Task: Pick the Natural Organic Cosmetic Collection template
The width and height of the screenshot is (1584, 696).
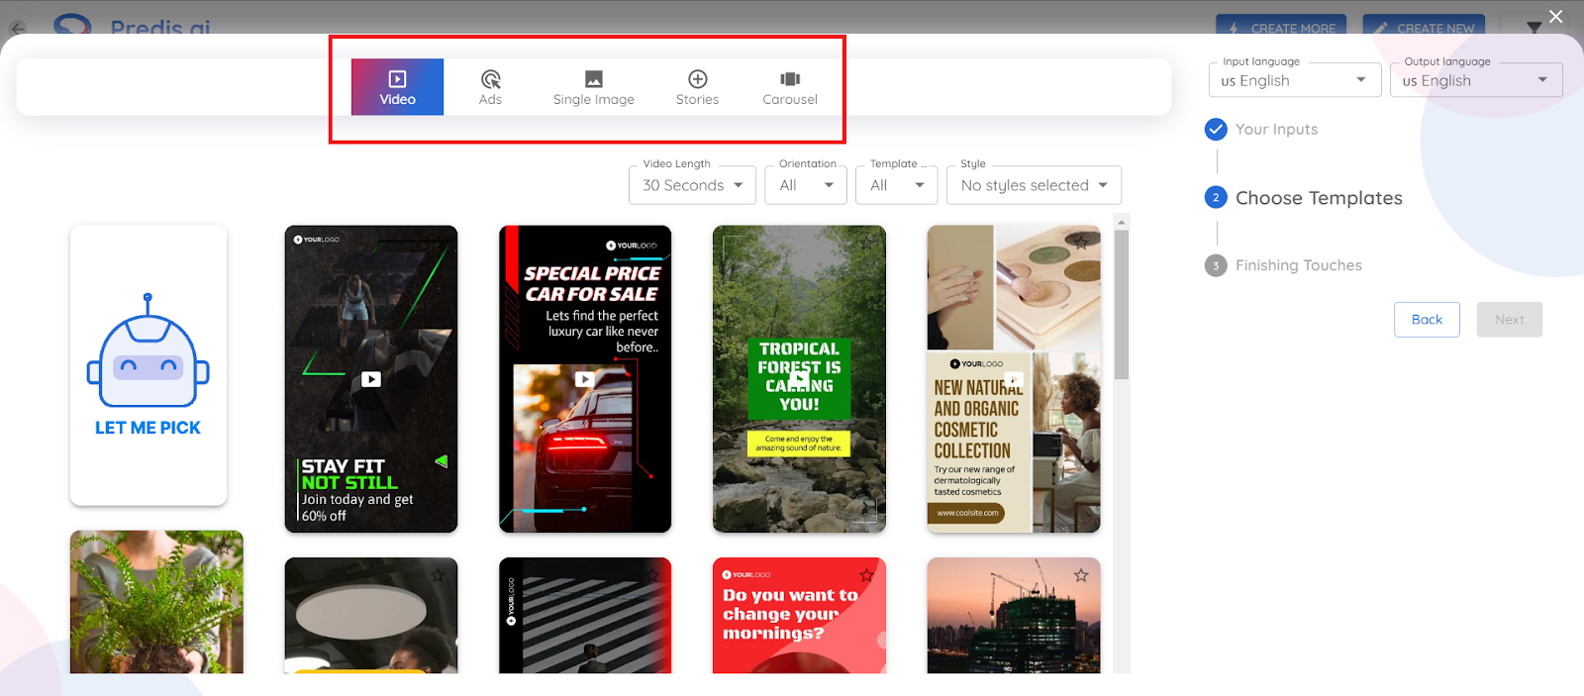Action: tap(1014, 379)
